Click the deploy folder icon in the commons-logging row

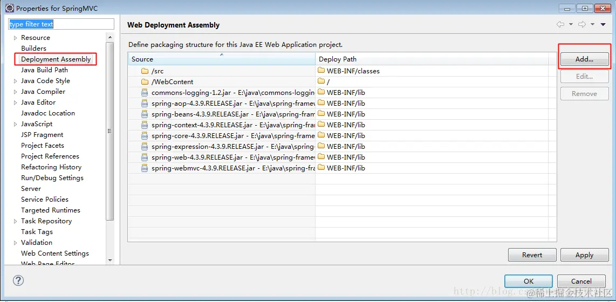[321, 92]
